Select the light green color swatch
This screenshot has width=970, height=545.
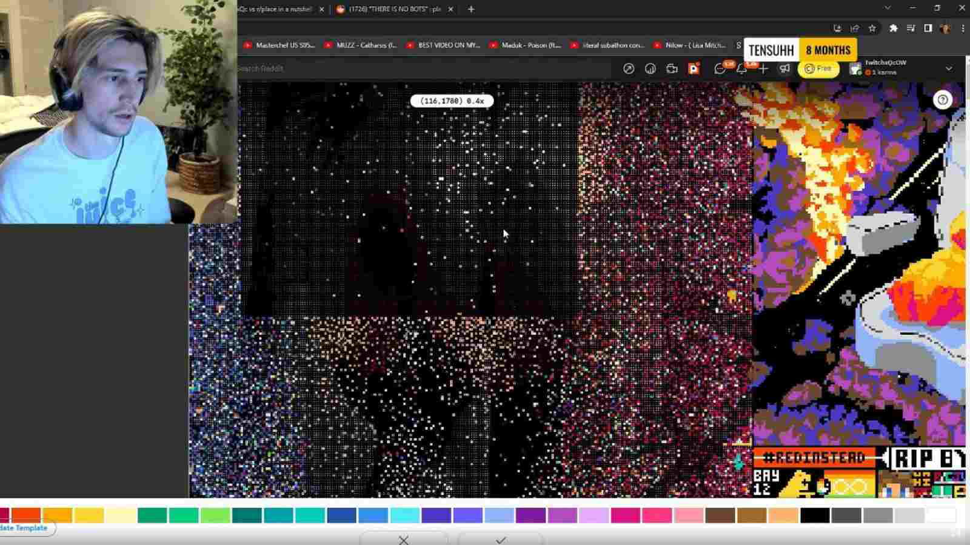[x=215, y=515]
